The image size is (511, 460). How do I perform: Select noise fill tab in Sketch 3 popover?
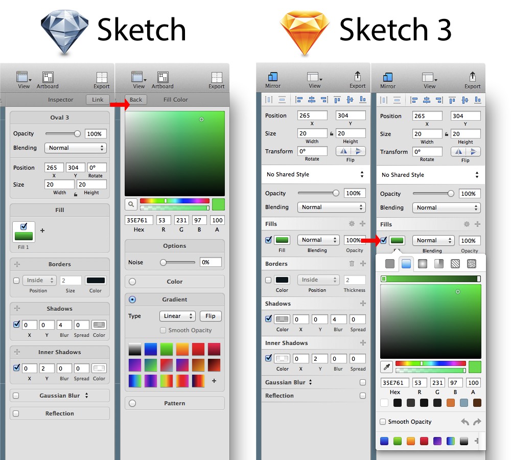click(472, 263)
